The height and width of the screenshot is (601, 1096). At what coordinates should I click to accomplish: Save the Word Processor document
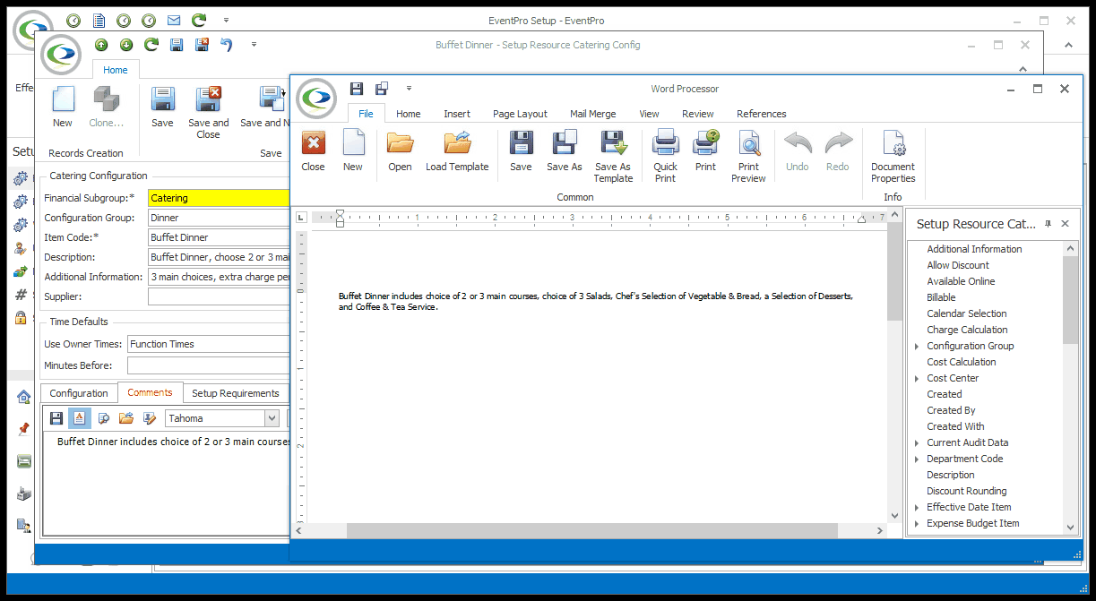pyautogui.click(x=521, y=151)
